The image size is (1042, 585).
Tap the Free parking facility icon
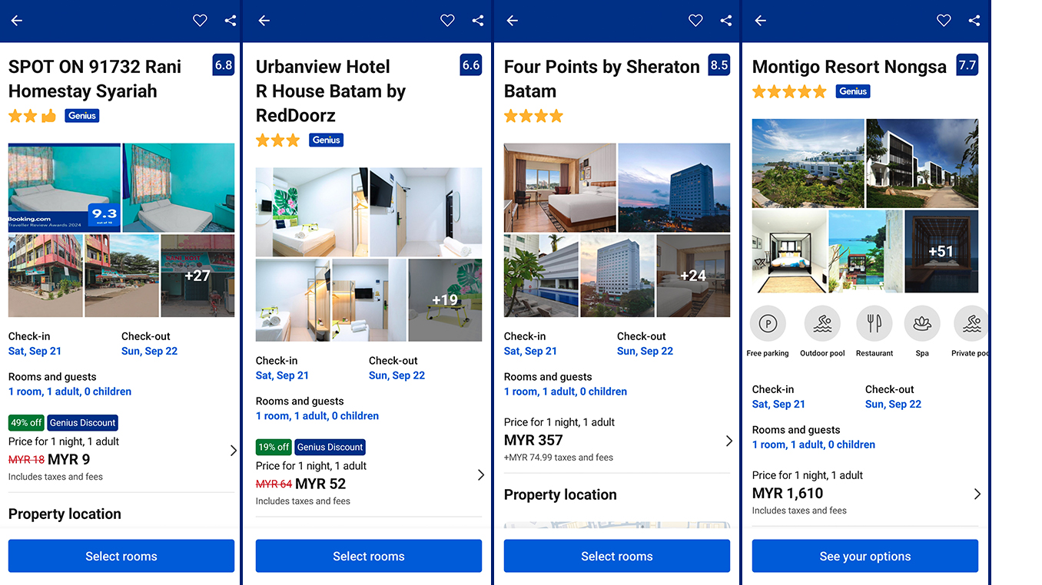(768, 324)
